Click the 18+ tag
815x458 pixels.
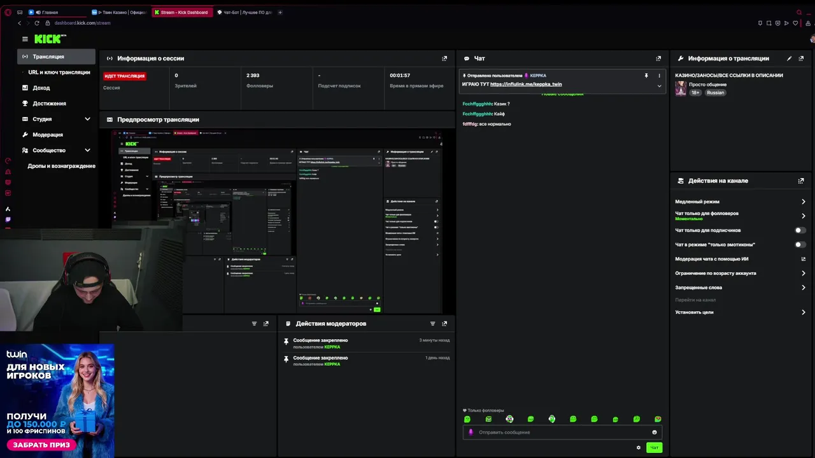(x=696, y=93)
